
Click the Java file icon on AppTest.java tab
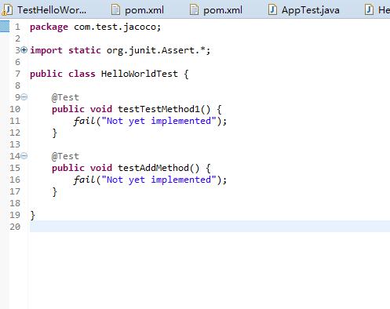coord(272,10)
